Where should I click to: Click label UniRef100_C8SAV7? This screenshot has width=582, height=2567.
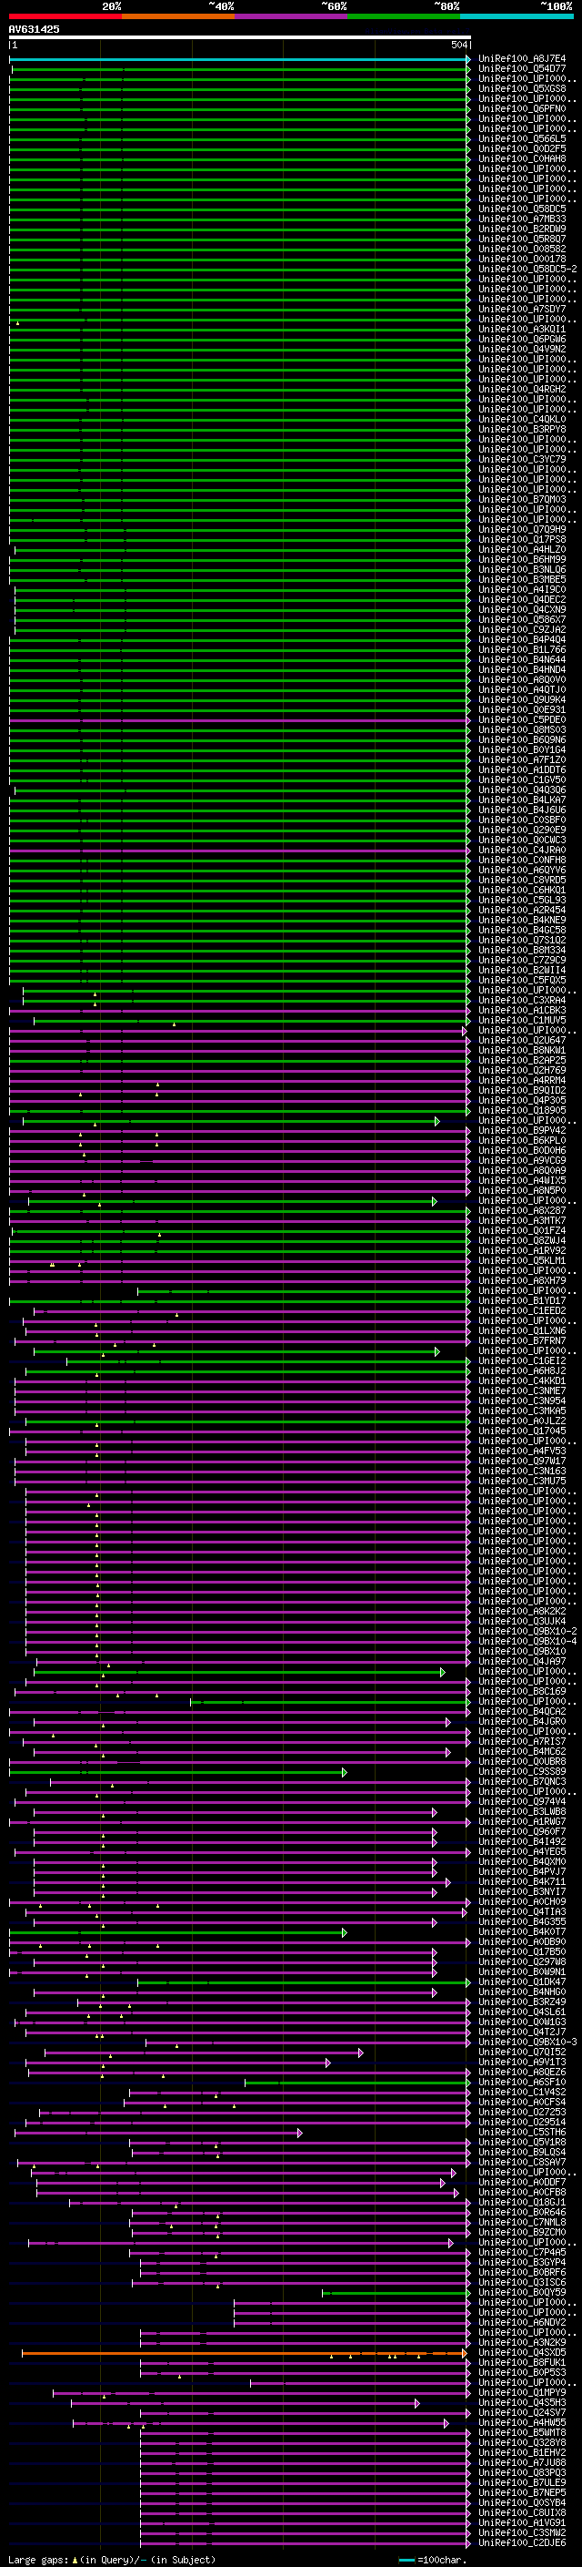(x=522, y=2163)
